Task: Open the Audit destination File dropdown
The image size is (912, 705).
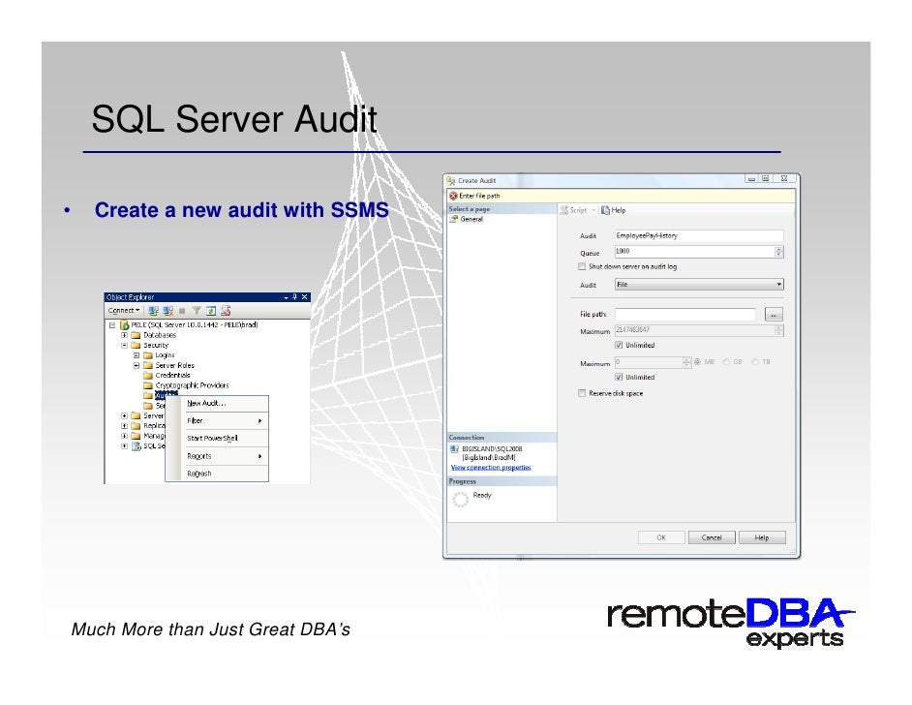Action: tap(699, 285)
